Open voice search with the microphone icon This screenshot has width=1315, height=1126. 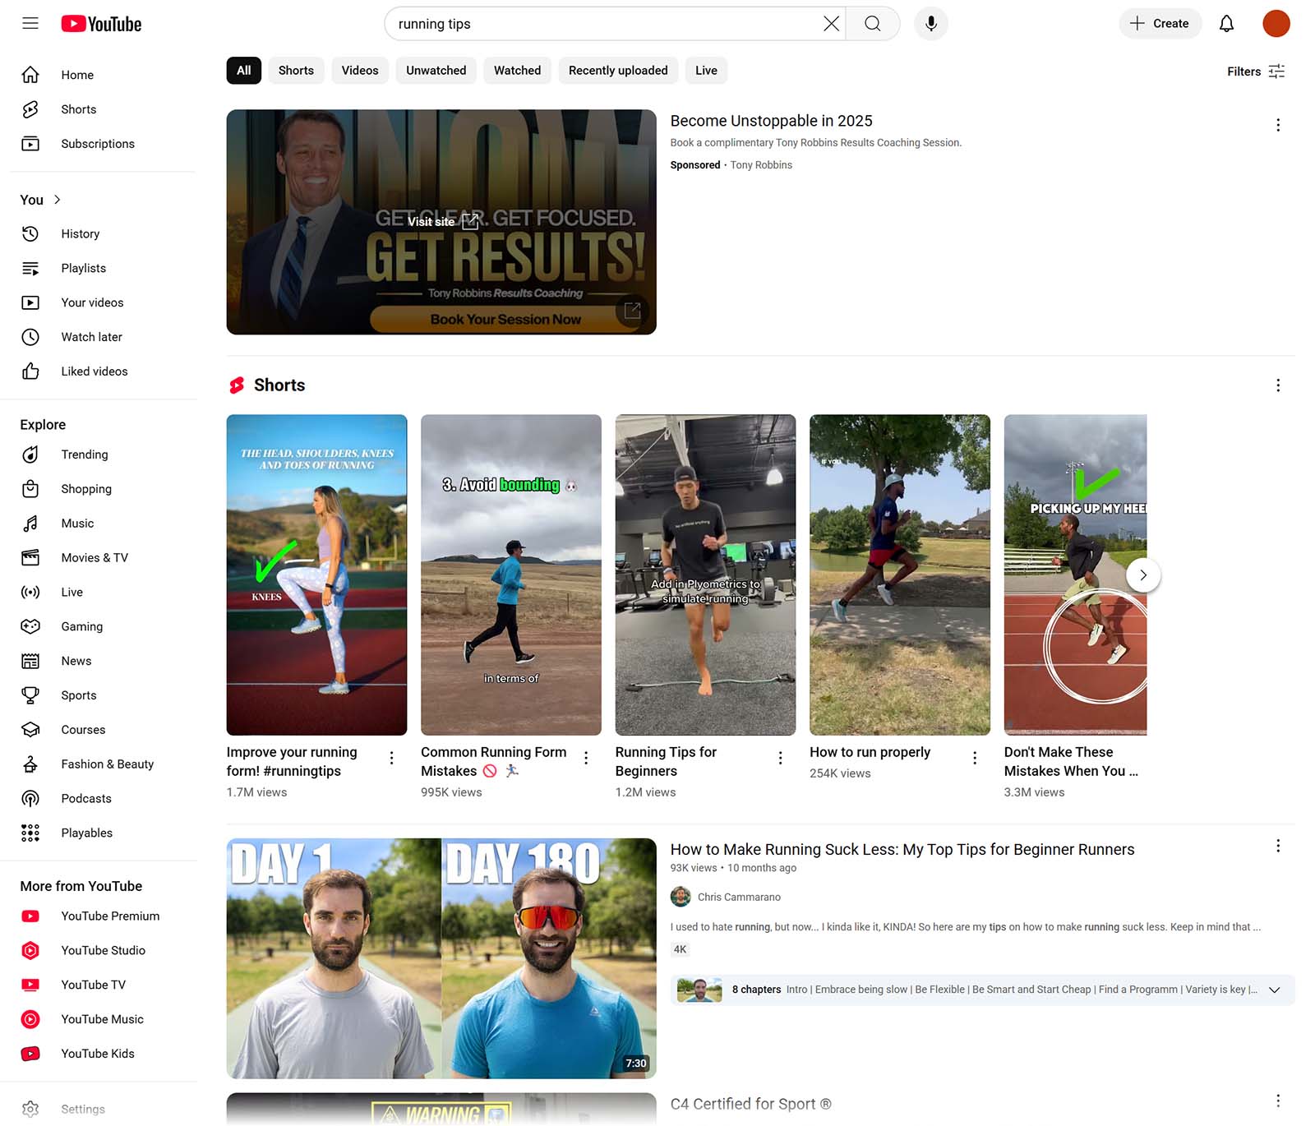(931, 23)
